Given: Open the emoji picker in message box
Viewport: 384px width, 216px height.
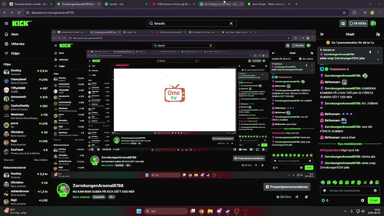Looking at the screenshot, I should [x=375, y=190].
